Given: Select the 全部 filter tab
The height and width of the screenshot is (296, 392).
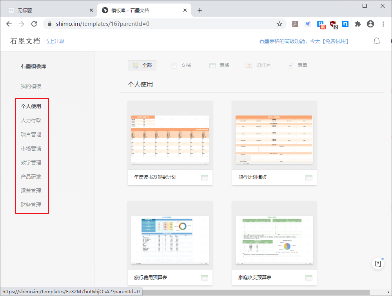Looking at the screenshot, I should tap(142, 65).
